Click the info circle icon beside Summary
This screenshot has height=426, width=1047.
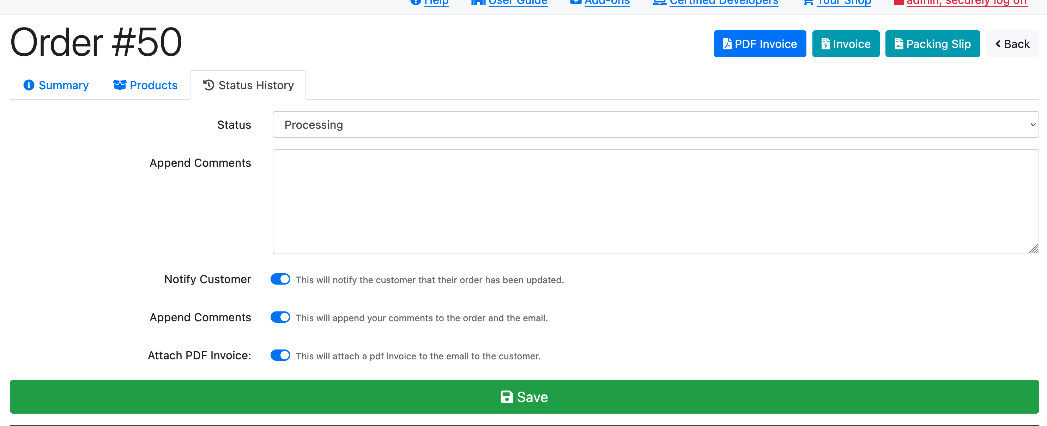click(x=29, y=85)
